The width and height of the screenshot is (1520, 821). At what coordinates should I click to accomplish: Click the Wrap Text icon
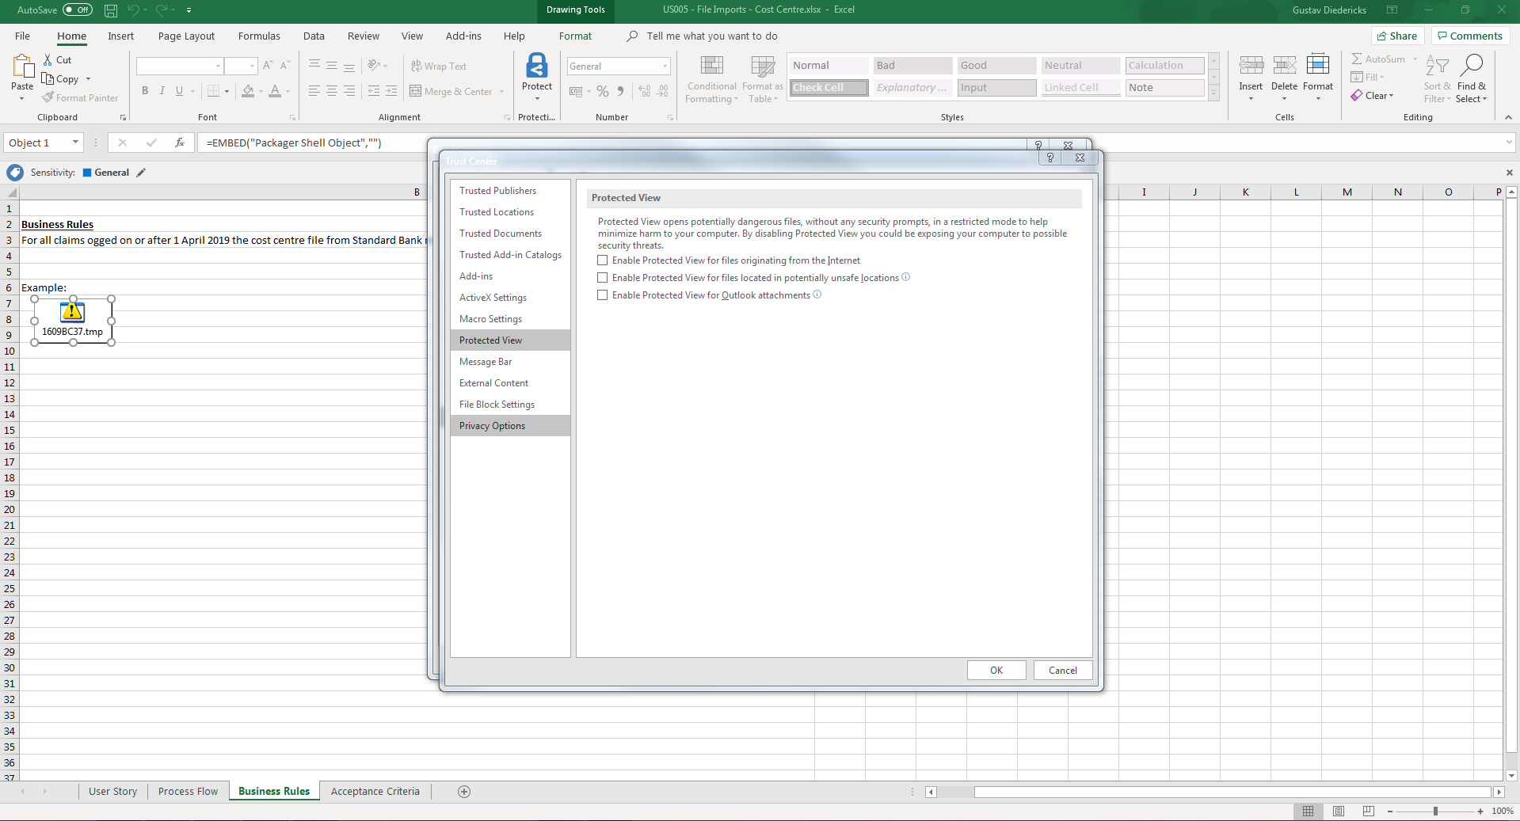coord(417,66)
